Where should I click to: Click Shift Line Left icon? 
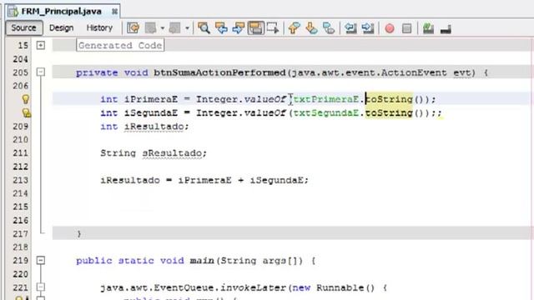(350, 27)
